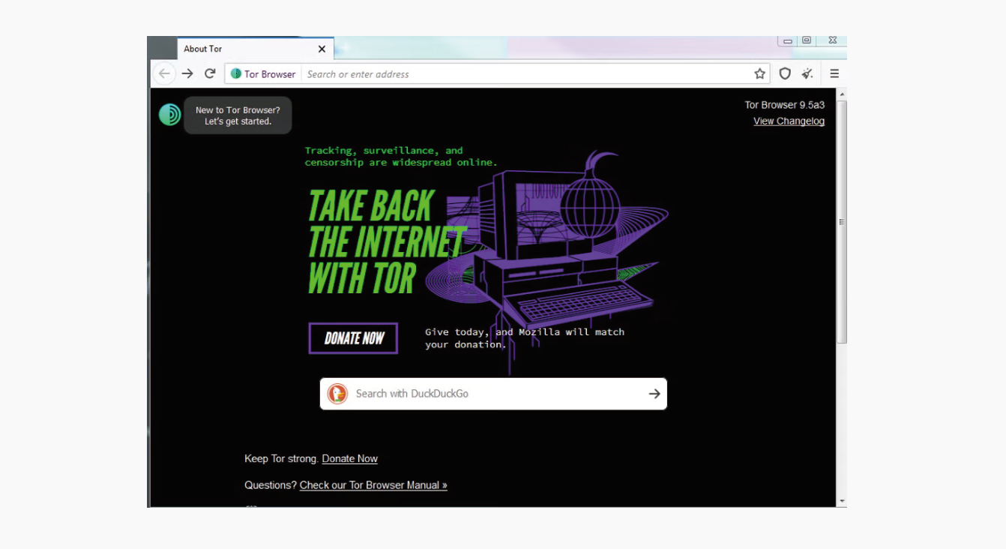
Task: Click the DuckDuckGo logo icon in search box
Action: pos(337,394)
